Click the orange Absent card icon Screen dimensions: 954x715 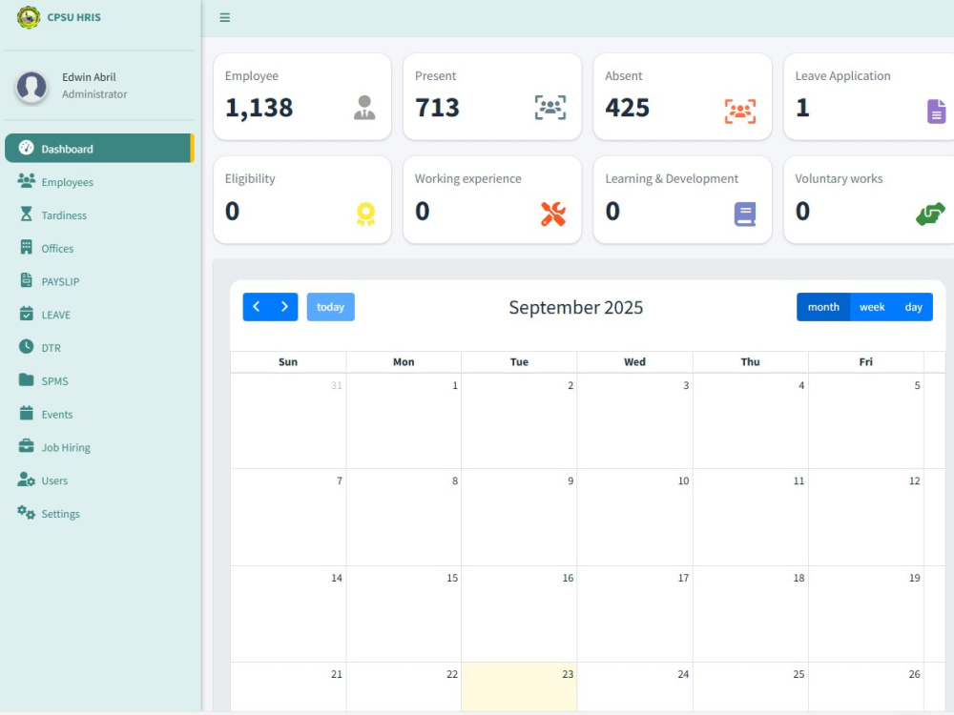(x=740, y=112)
